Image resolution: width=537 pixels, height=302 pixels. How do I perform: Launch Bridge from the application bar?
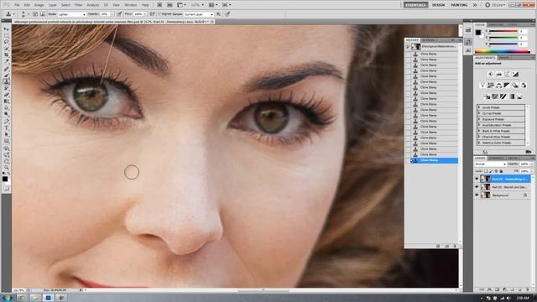pyautogui.click(x=159, y=5)
